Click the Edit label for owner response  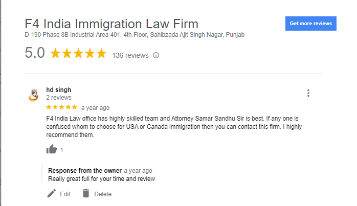(65, 194)
